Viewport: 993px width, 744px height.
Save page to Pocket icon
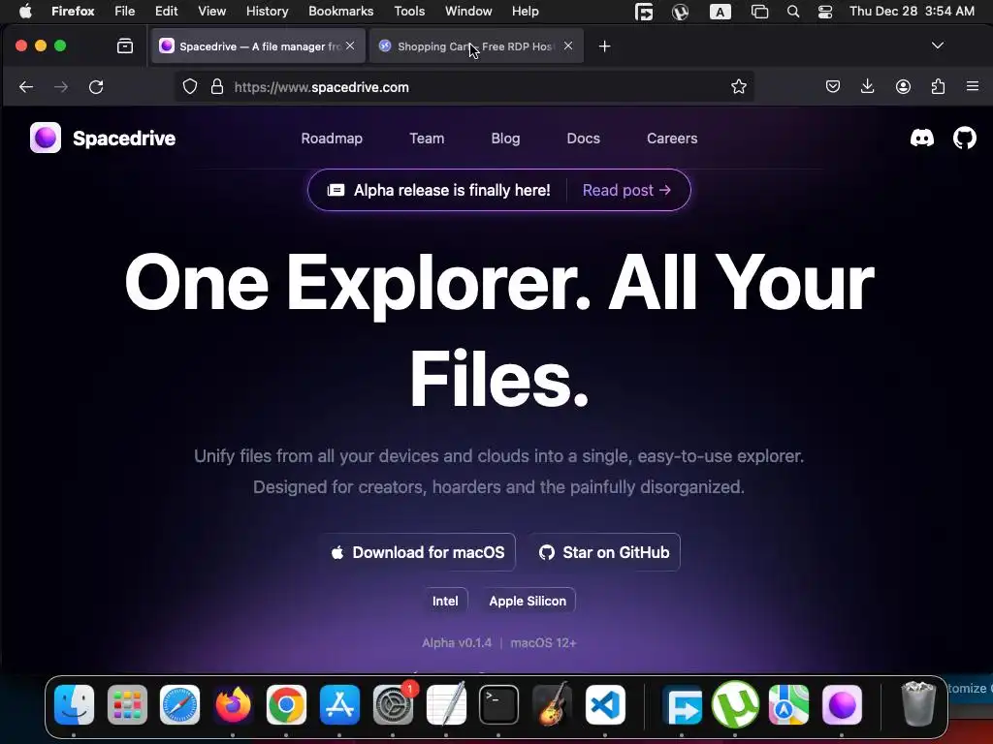click(x=833, y=86)
